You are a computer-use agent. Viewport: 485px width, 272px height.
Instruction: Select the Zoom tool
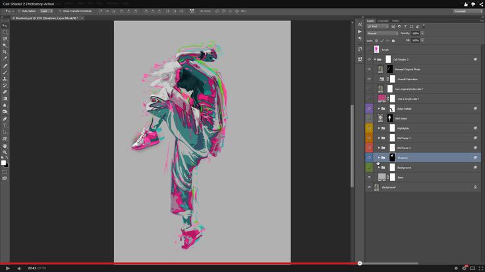[x=5, y=152]
